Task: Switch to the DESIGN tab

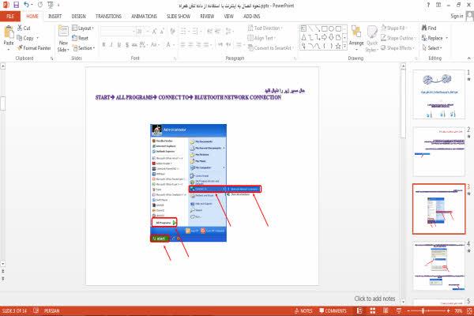Action: coord(78,17)
